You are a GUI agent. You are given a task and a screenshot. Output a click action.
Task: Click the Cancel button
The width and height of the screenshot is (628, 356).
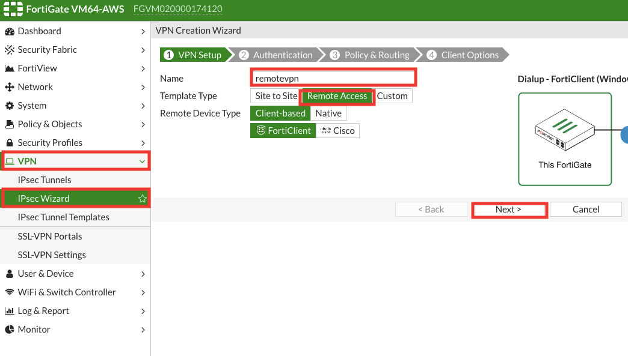(585, 210)
